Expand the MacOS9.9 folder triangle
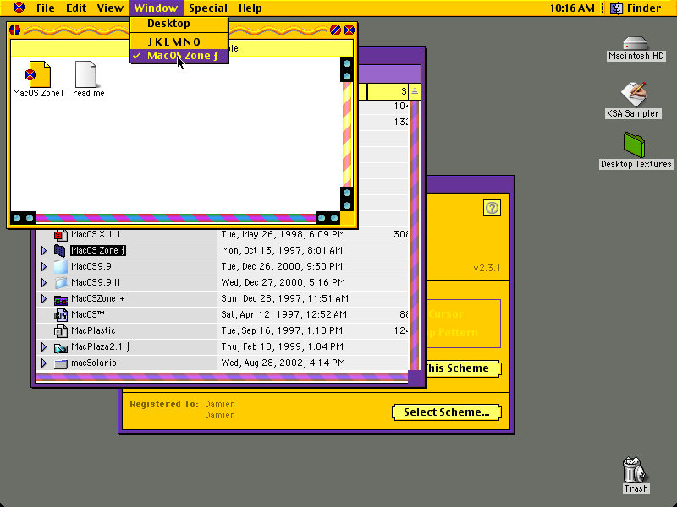The width and height of the screenshot is (677, 507). (44, 266)
